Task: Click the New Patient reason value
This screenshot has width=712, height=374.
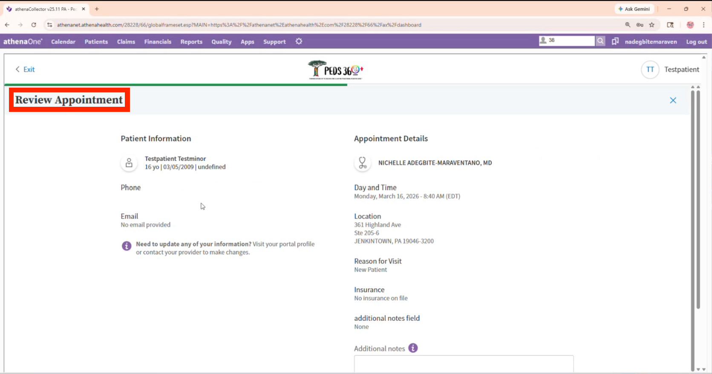Action: (x=371, y=270)
